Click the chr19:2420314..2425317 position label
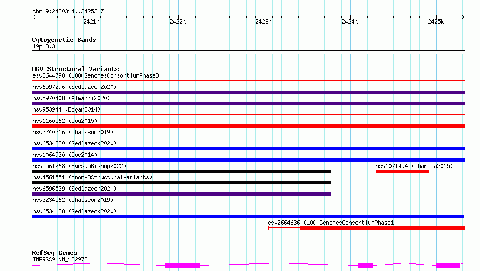Screen dimensions: 480x271 (x=68, y=11)
